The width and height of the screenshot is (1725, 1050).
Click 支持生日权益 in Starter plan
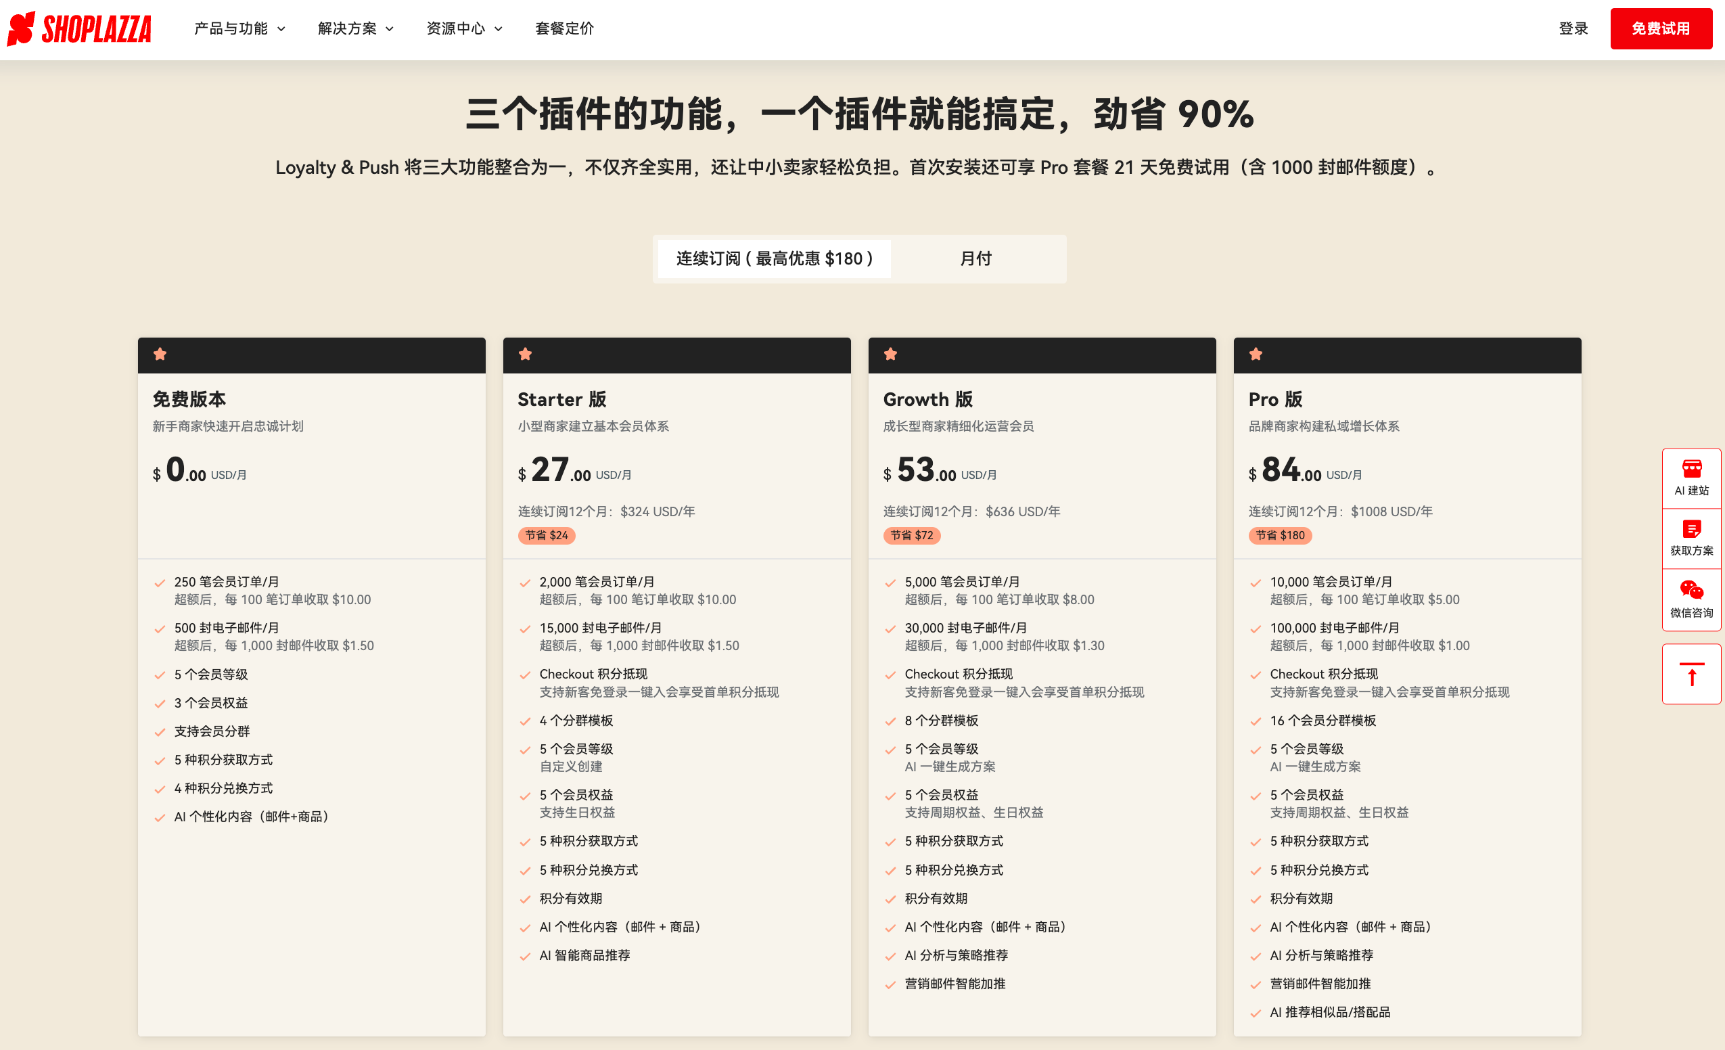pos(577,813)
